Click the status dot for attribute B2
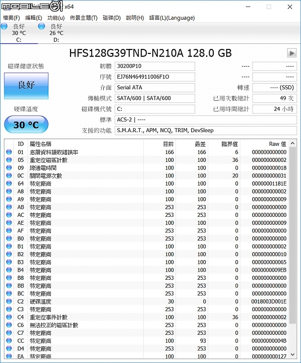 click(x=9, y=254)
